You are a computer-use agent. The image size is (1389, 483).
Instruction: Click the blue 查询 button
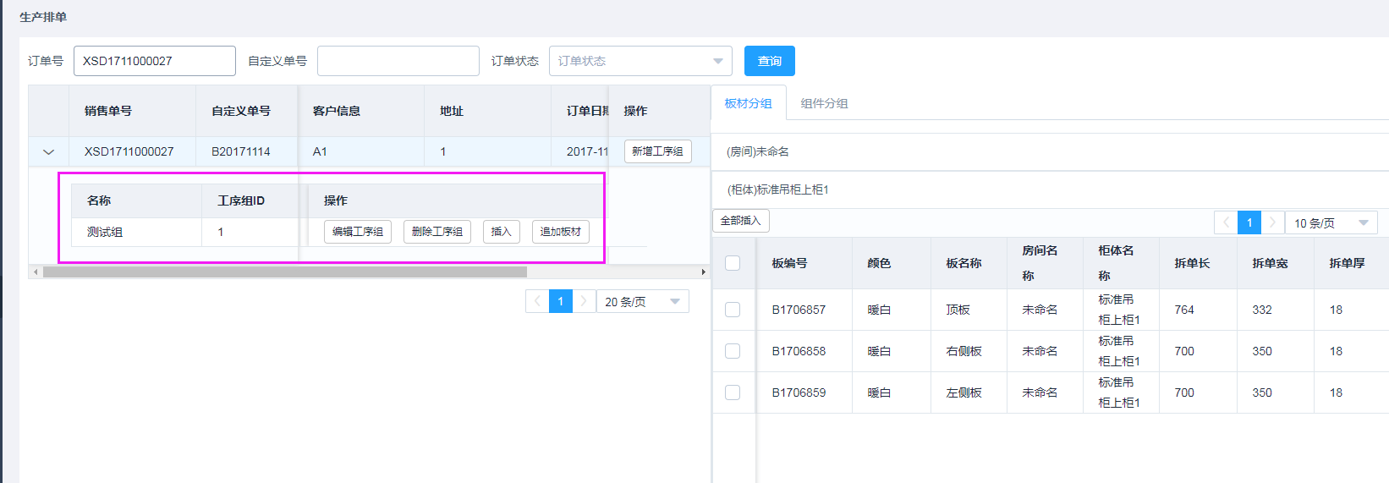pos(769,61)
